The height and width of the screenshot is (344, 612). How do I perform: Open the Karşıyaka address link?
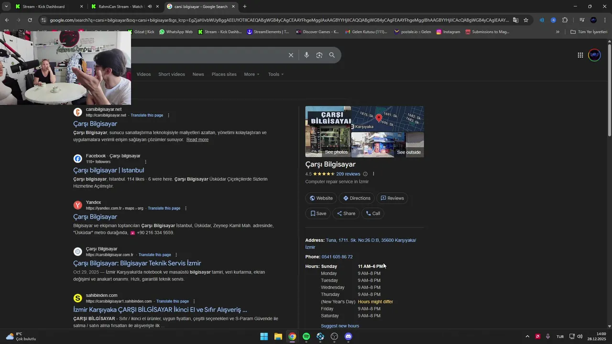click(361, 244)
